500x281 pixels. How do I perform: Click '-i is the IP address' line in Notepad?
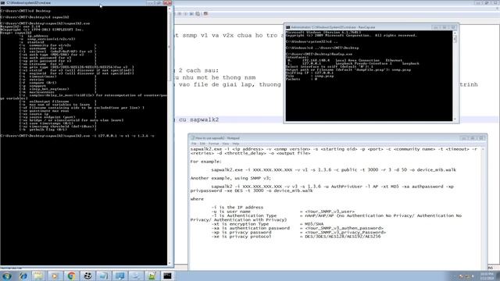pos(237,208)
